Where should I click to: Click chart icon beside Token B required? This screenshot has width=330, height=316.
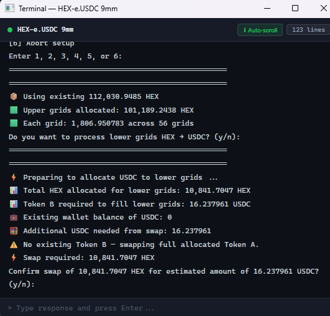pos(14,204)
